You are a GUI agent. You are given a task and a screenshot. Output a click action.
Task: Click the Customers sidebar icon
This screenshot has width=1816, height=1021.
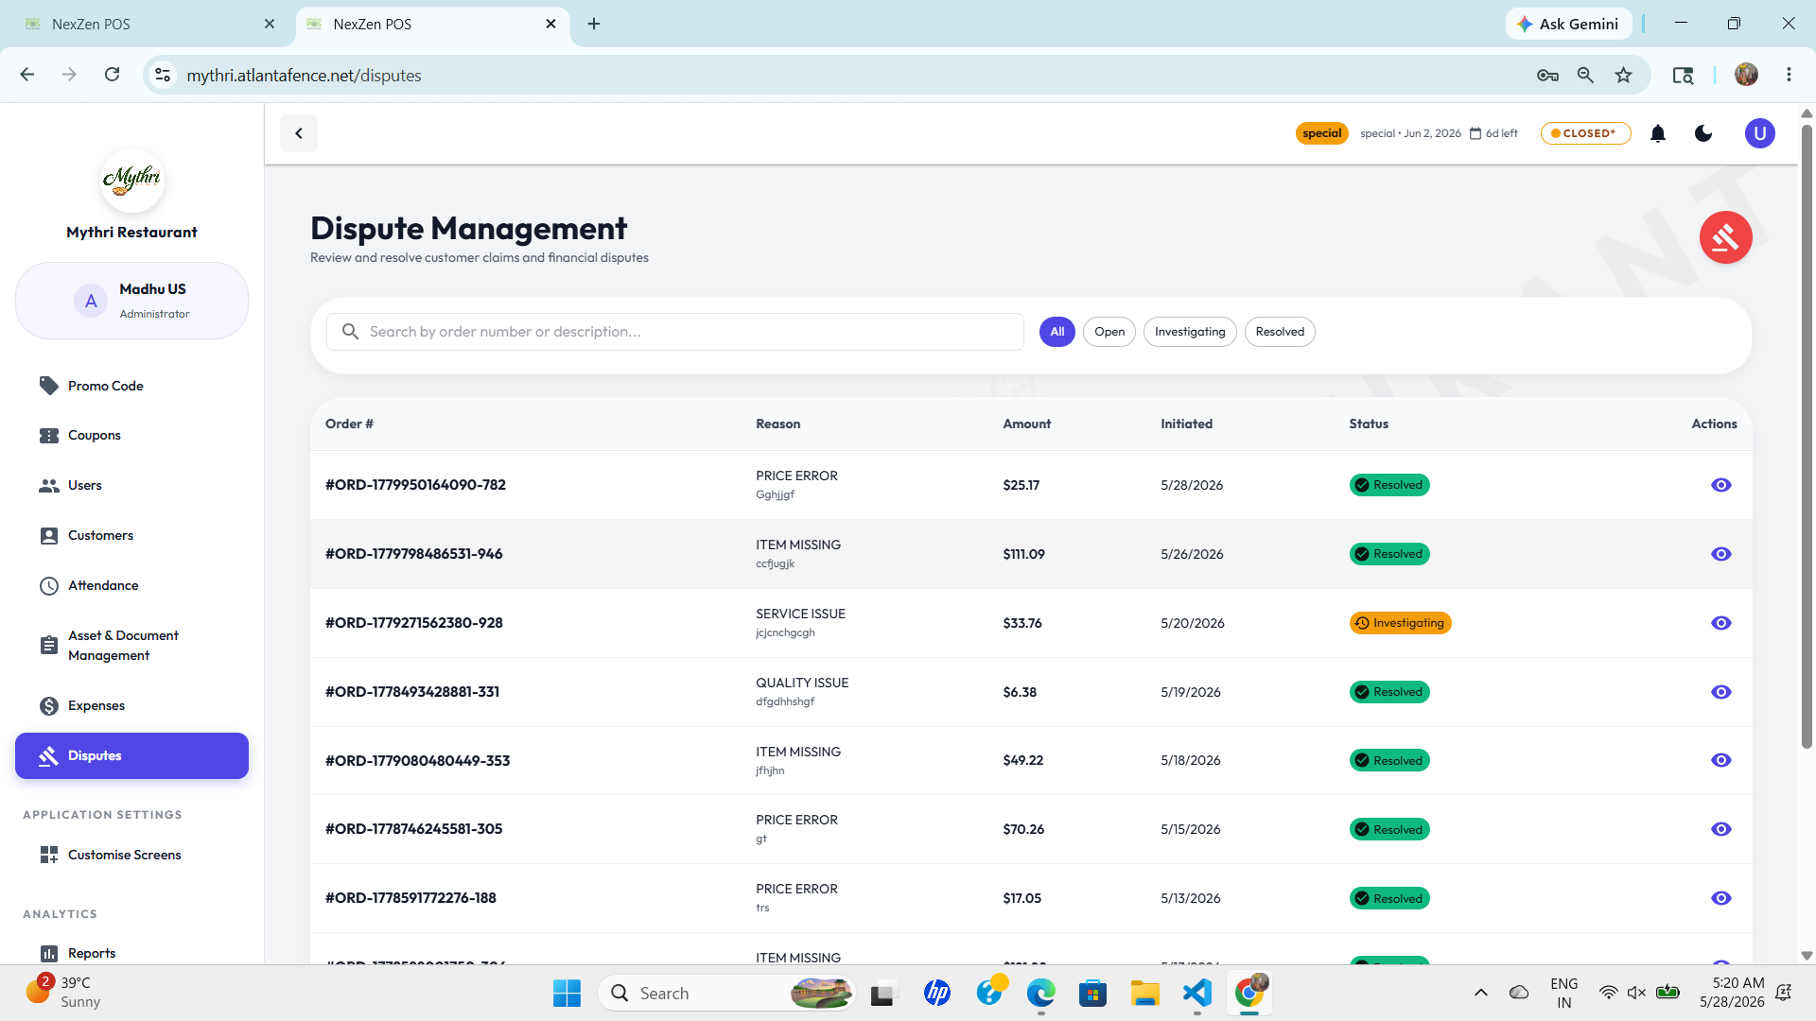49,536
